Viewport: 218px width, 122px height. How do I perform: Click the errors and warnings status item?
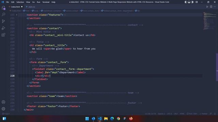tap(6, 114)
